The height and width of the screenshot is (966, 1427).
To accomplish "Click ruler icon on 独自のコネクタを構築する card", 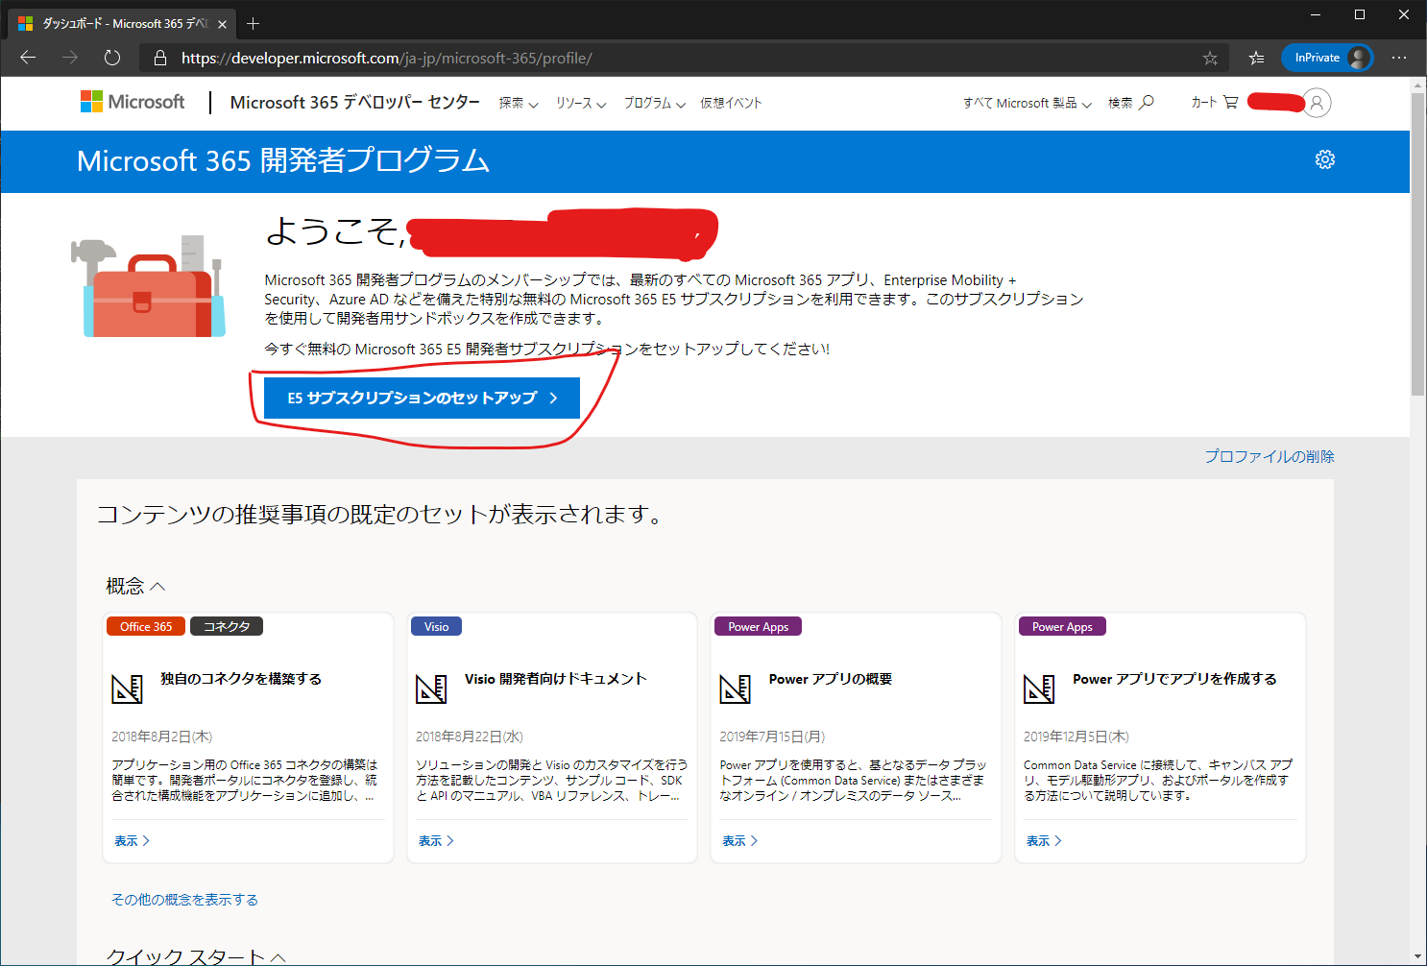I will 127,688.
